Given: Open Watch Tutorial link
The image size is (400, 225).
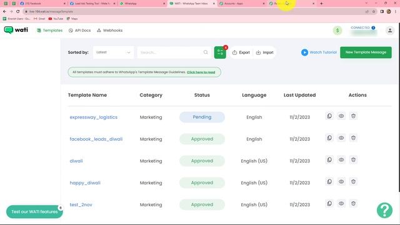Looking at the screenshot, I should [x=319, y=52].
